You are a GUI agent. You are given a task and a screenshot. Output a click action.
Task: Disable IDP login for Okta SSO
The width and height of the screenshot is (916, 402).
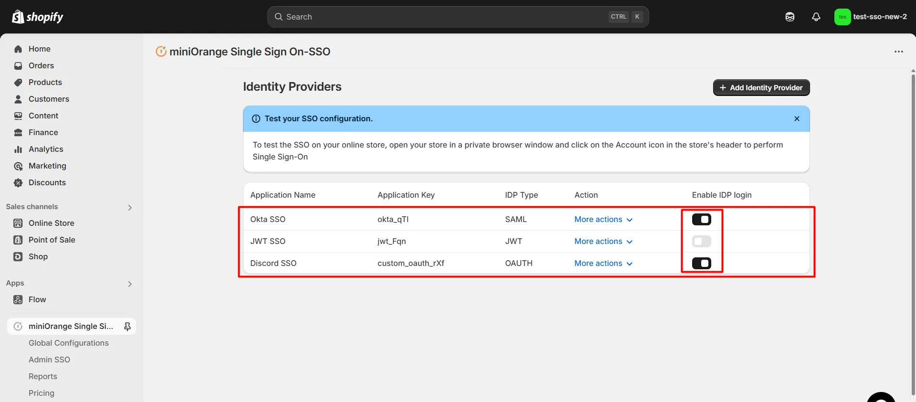(702, 220)
